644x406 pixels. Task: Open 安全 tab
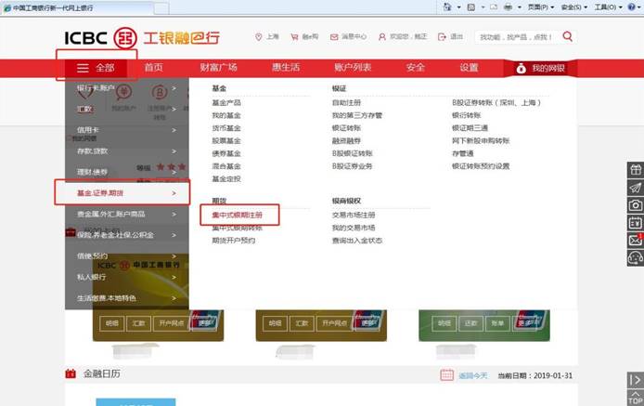click(x=415, y=68)
